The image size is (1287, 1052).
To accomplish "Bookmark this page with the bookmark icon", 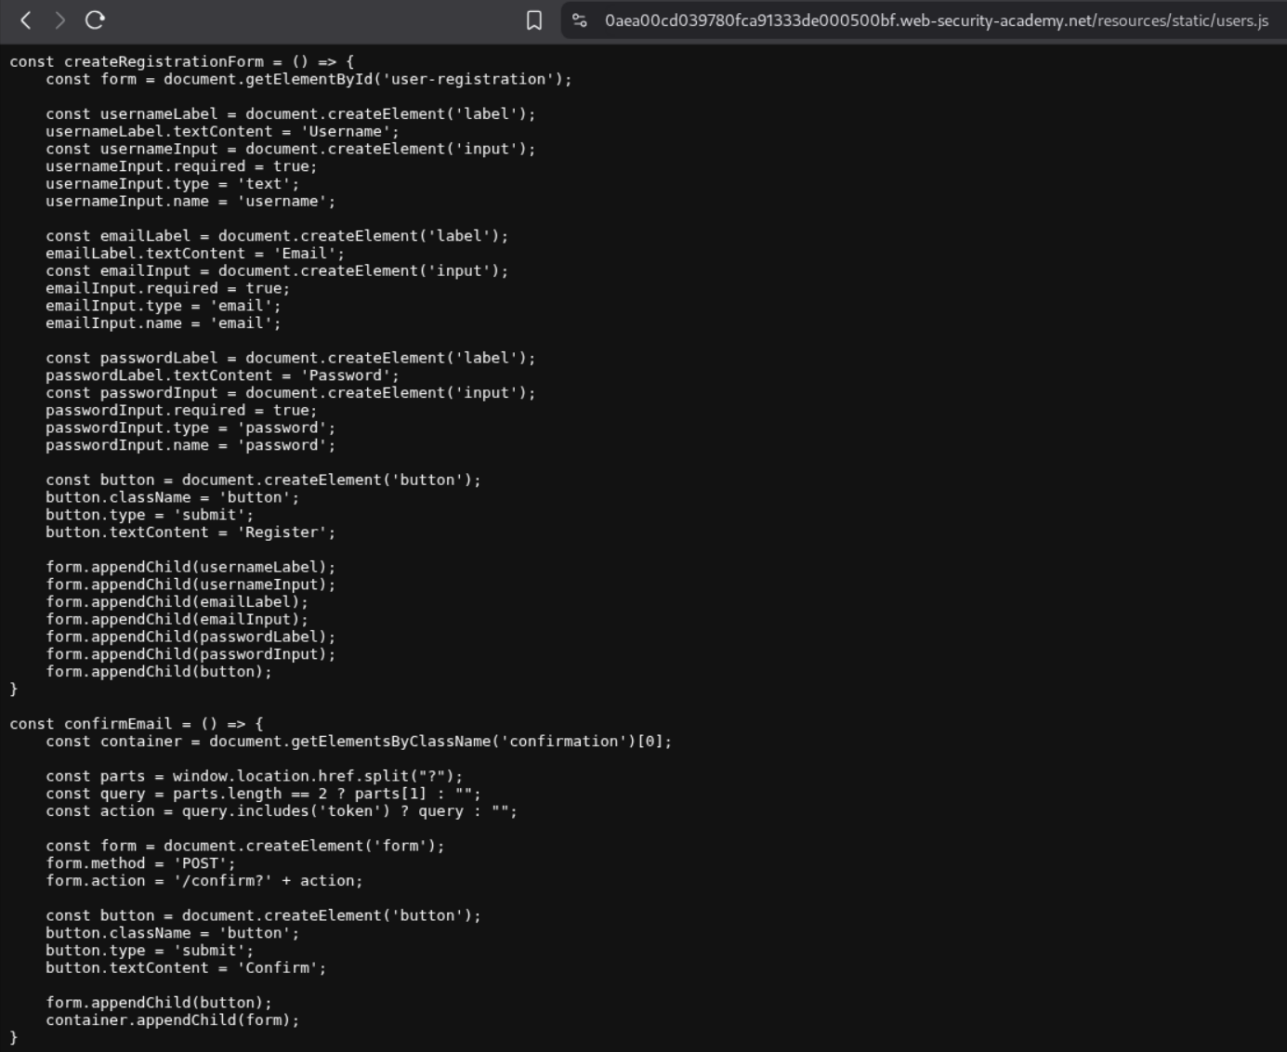I will pyautogui.click(x=534, y=20).
